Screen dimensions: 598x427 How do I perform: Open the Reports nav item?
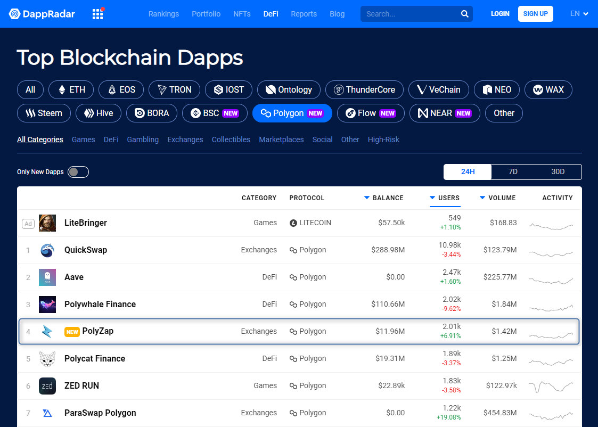[x=304, y=14]
